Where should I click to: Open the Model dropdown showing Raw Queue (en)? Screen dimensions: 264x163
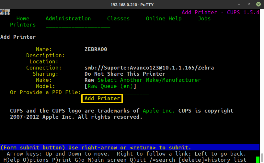click(110, 86)
